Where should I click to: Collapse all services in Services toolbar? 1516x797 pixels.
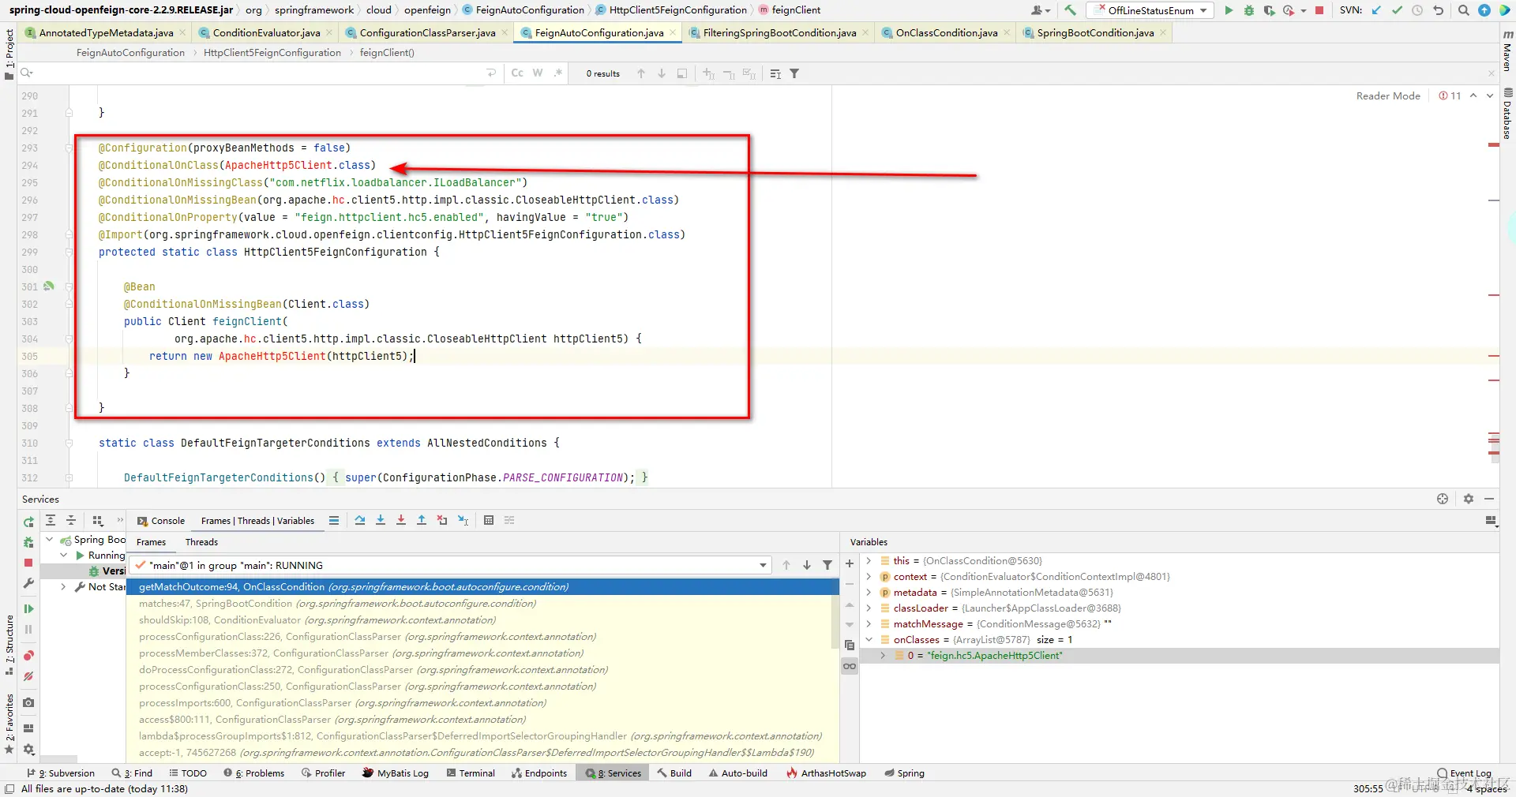pyautogui.click(x=71, y=520)
